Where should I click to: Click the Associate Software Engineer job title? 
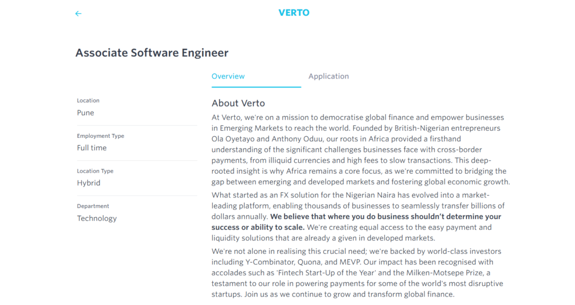pos(152,53)
